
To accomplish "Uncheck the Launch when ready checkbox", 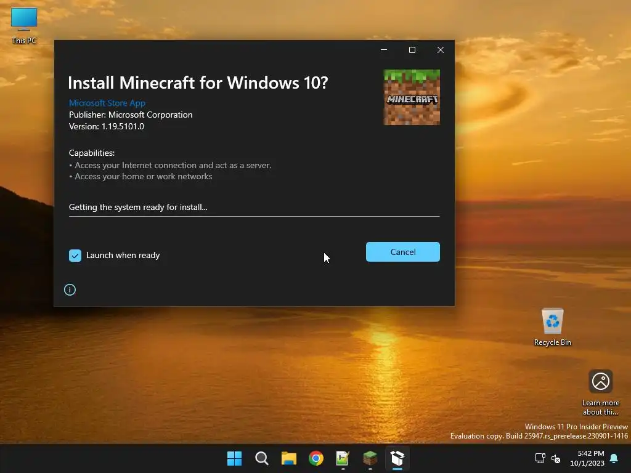I will tap(75, 256).
